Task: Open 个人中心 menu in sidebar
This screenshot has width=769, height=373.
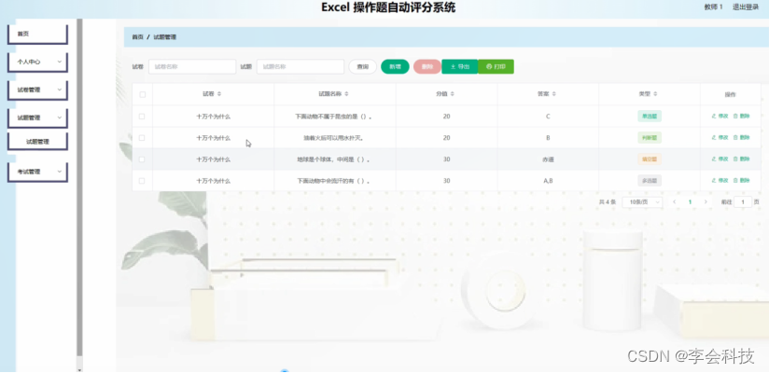Action: (37, 62)
